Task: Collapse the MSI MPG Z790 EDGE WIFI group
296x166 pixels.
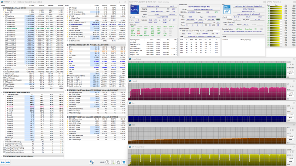Action: (65, 44)
